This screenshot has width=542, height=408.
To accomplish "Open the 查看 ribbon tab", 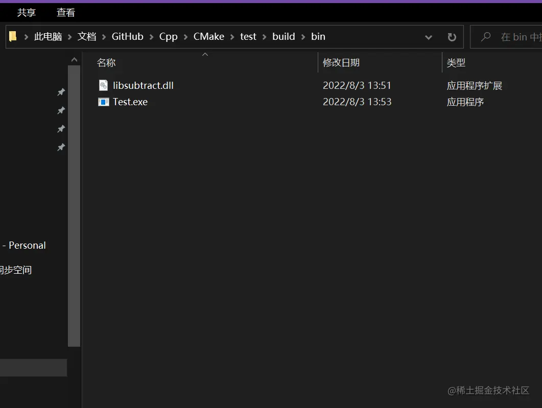I will coord(66,12).
